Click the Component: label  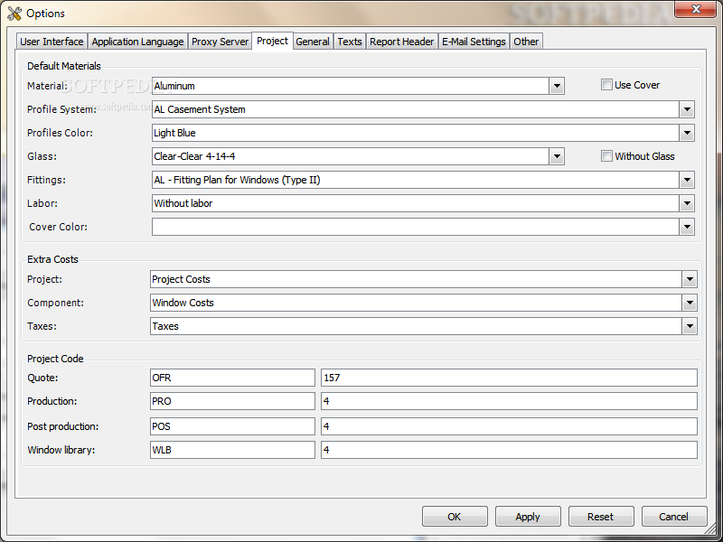(56, 303)
